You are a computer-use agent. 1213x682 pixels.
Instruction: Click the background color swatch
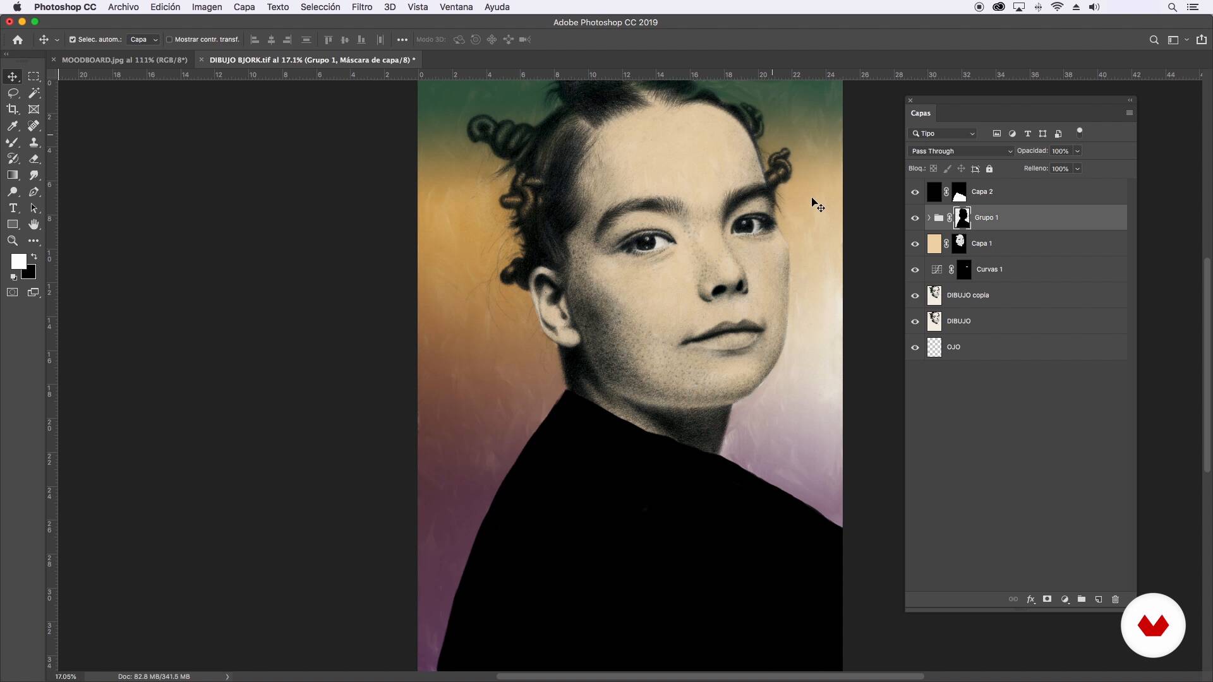pyautogui.click(x=30, y=274)
